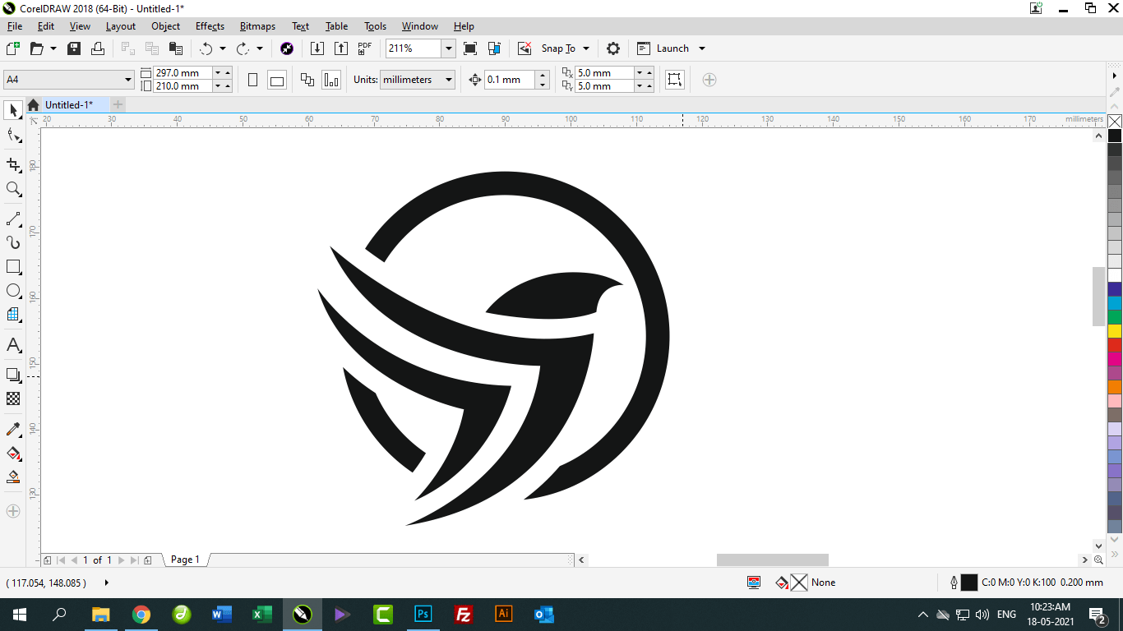Go to the next page arrow

point(122,560)
